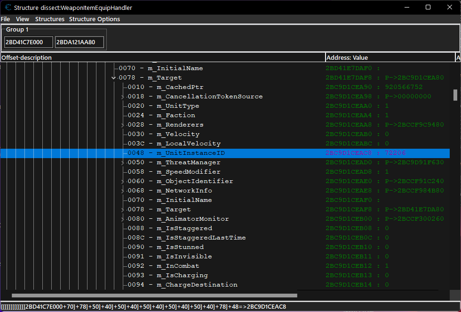Expand the m_Renderers node
Screen dimensions: 461x312
(123, 125)
